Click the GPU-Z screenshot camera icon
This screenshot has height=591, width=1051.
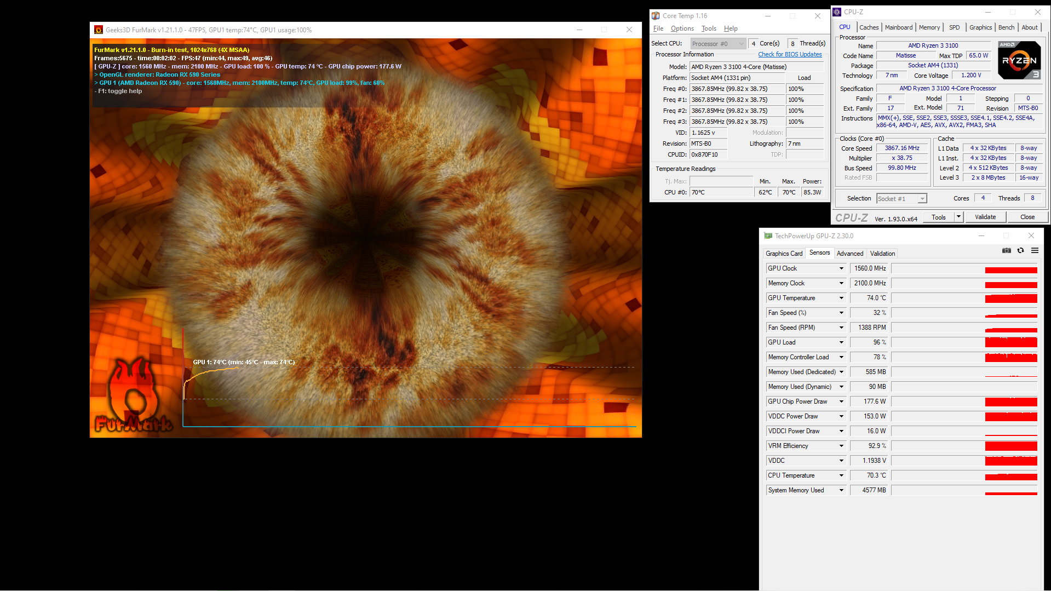pyautogui.click(x=1007, y=250)
